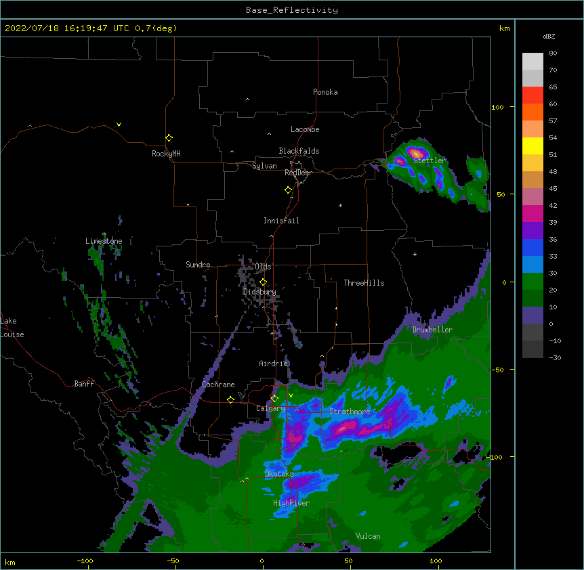Viewport: 584px width, 570px height.
Task: Click the Banff label
Action: (84, 384)
